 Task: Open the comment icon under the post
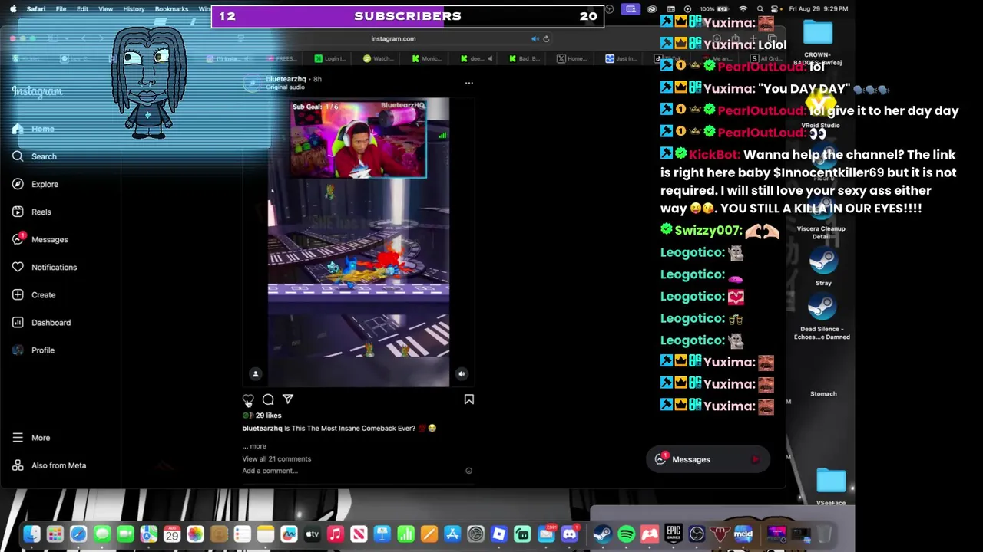point(268,399)
